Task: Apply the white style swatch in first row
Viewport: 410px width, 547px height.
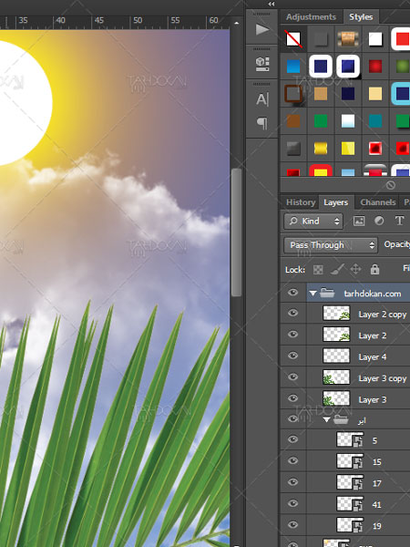Action: (x=375, y=38)
